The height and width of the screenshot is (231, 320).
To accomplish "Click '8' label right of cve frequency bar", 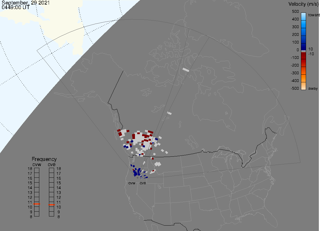I will tap(59, 217).
